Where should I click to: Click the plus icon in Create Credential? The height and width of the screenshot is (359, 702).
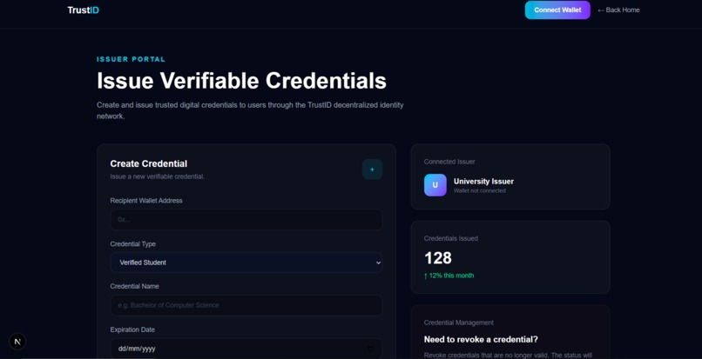tap(372, 170)
